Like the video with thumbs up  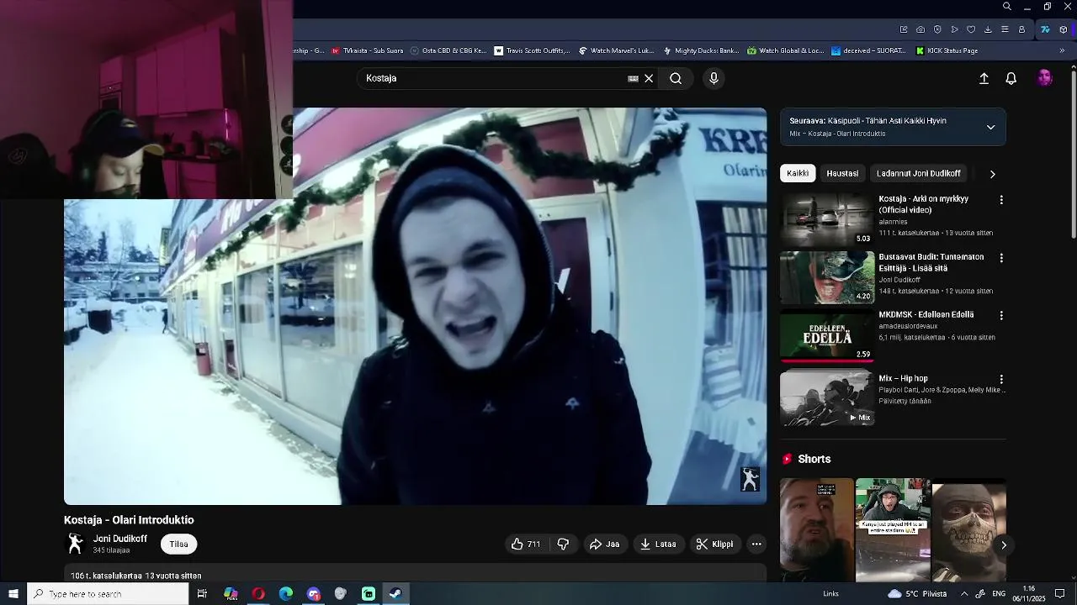click(x=526, y=544)
